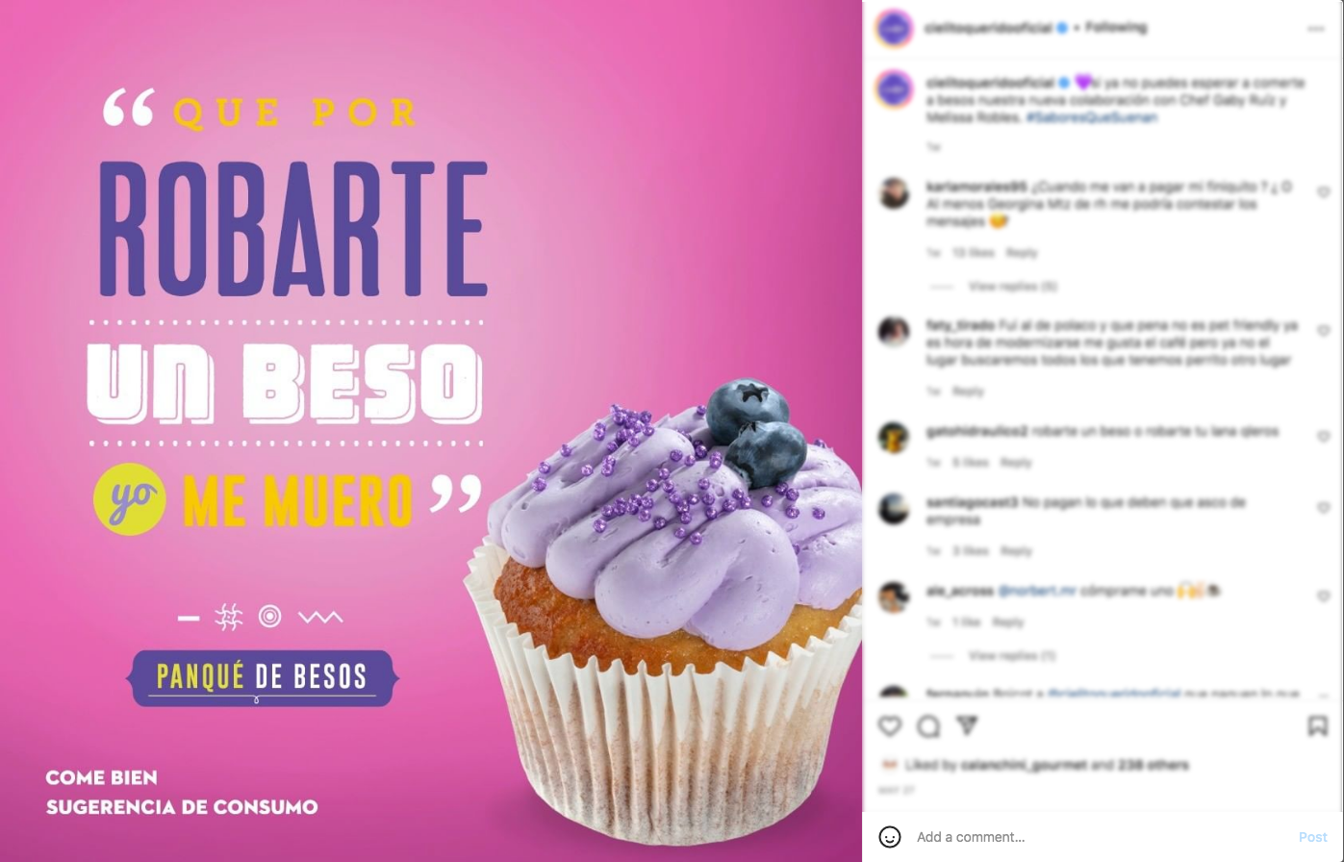Focus the Add a comment field
The image size is (1344, 862).
(1102, 837)
